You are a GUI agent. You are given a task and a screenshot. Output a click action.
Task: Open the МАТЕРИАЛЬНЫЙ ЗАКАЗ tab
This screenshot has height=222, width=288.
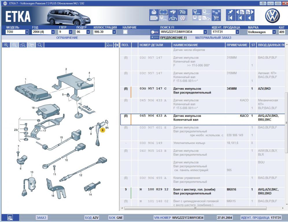213,38
